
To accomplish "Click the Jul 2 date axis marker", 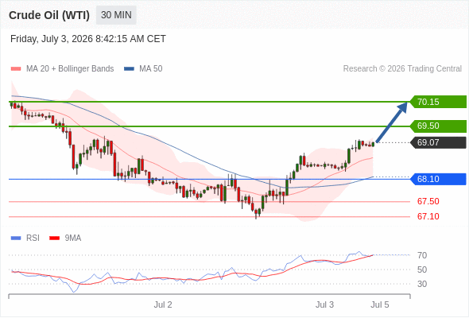I will pyautogui.click(x=163, y=304).
